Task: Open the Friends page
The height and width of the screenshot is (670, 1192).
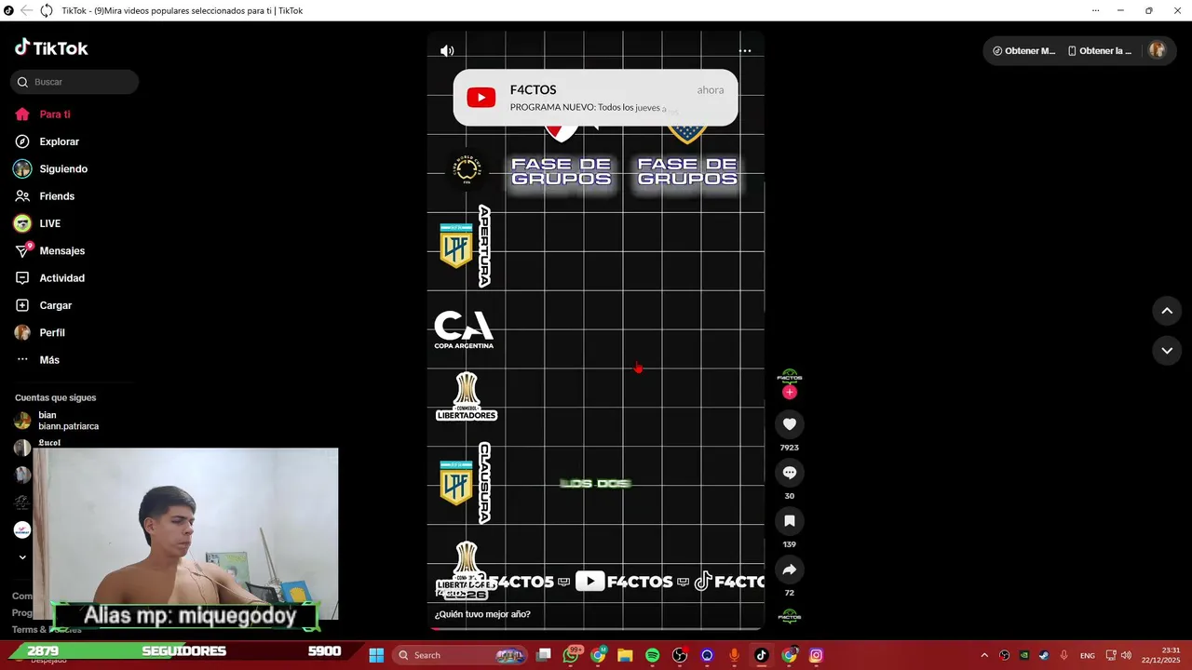Action: point(45,196)
